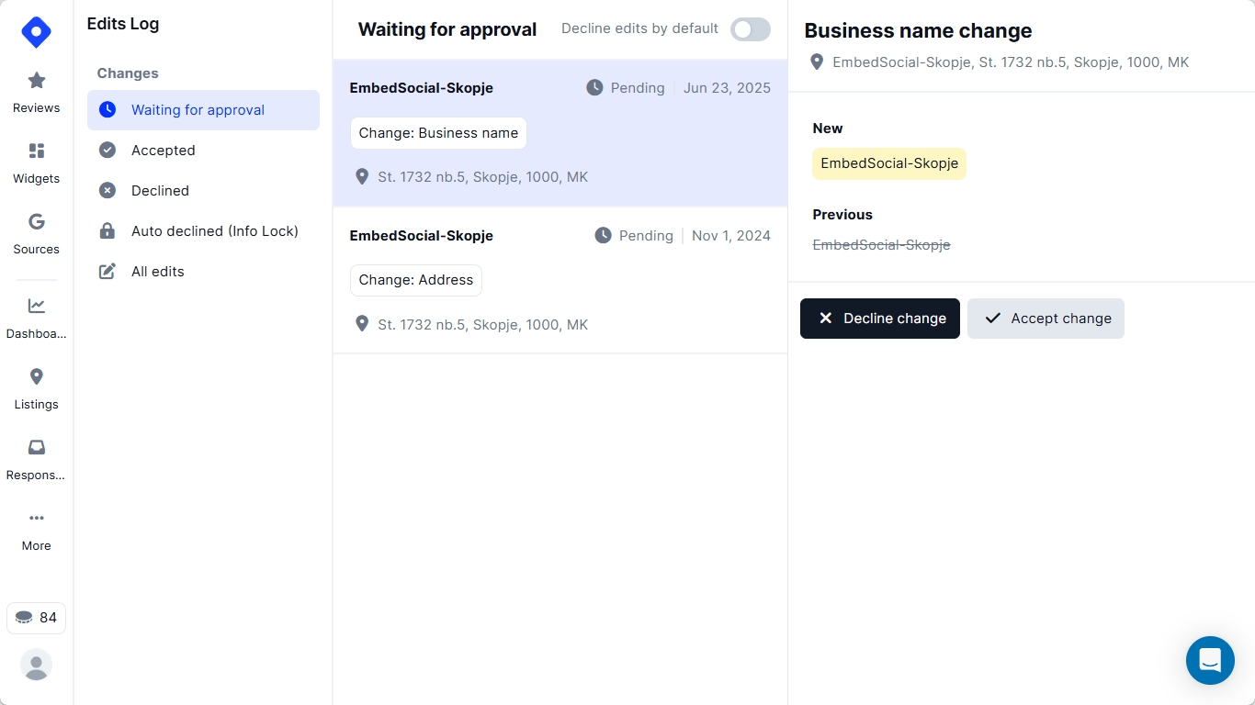Toggle Decline edits by default switch

[x=750, y=29]
